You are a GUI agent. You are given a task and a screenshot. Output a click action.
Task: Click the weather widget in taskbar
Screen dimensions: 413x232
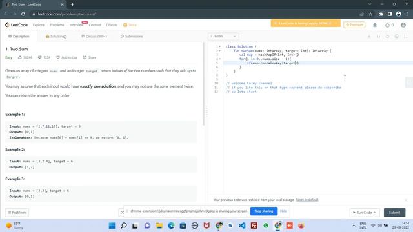tap(14, 226)
